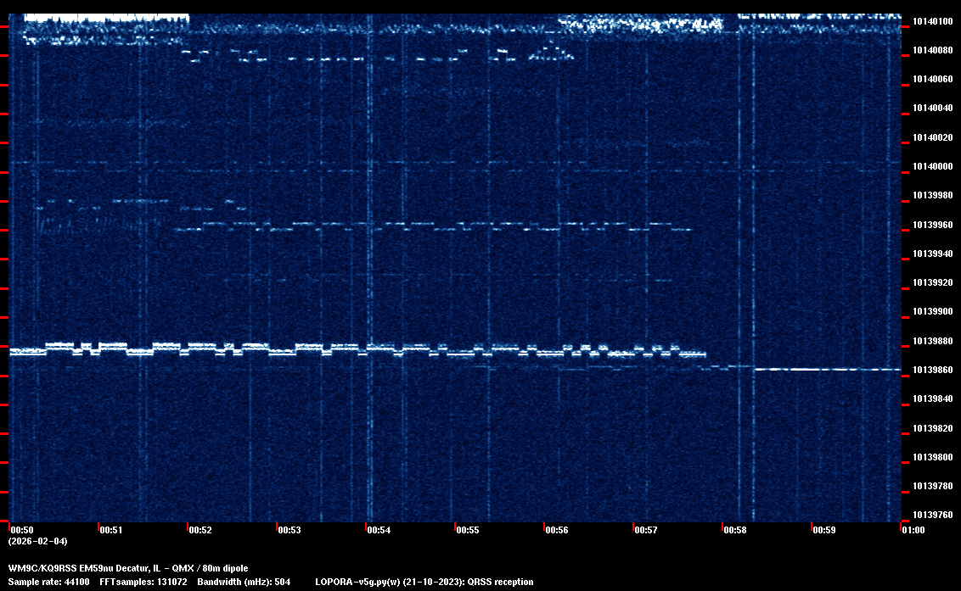Click the solid white block at top-left

105,18
